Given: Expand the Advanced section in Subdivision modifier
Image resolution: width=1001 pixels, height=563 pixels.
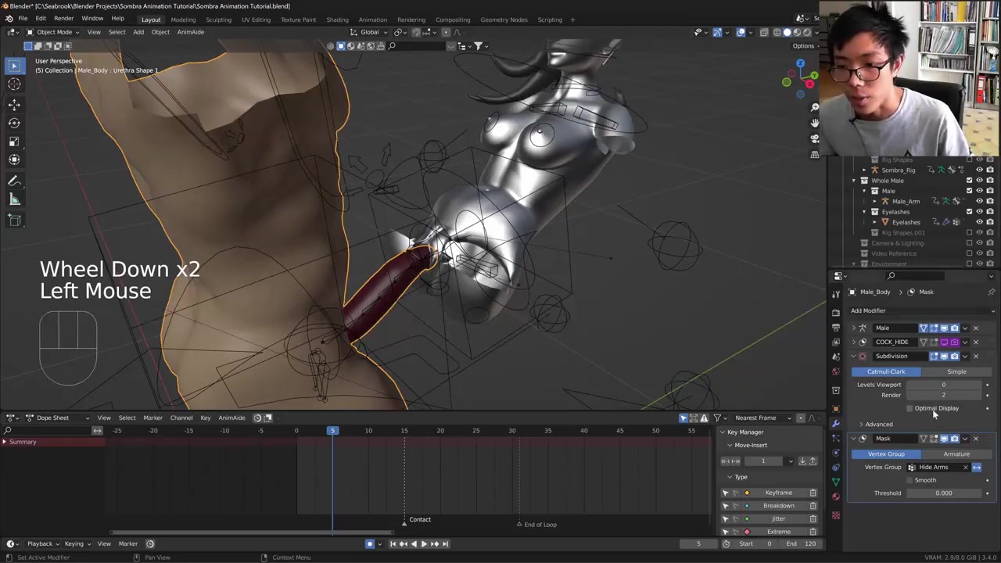Looking at the screenshot, I should tap(878, 425).
